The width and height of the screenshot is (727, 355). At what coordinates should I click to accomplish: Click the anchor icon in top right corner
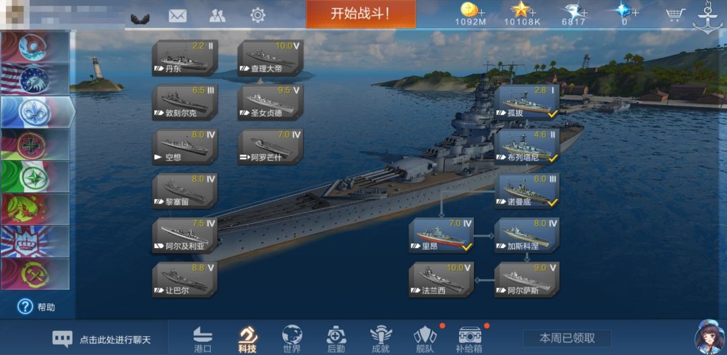(707, 17)
